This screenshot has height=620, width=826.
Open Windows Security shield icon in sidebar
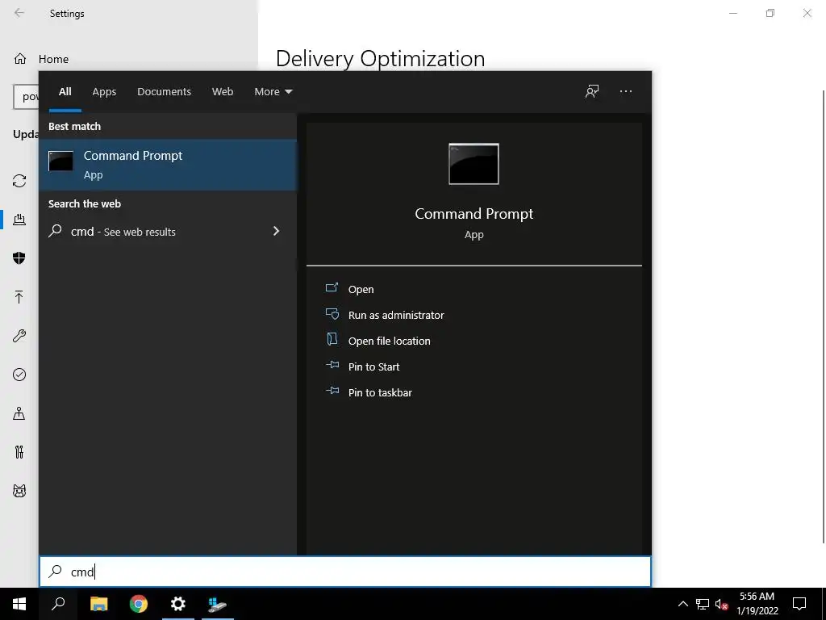[x=19, y=258]
